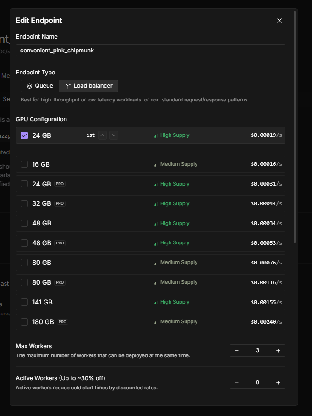This screenshot has height=416, width=312.
Task: Click the Queue stack icon
Action: (29, 86)
